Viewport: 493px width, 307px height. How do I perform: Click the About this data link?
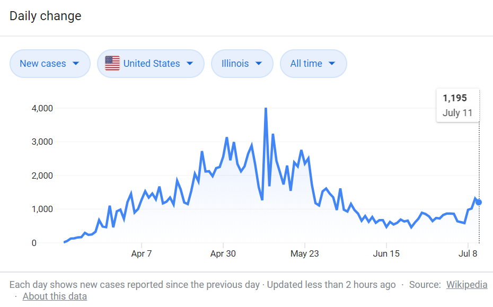click(55, 296)
